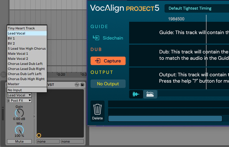Open the Post FX tap point dropdown
Viewport: 229px width, 147px height.
[x=20, y=101]
